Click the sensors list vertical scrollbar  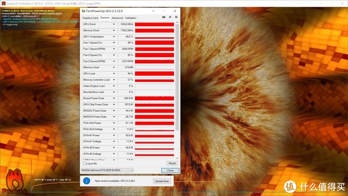coord(177,77)
